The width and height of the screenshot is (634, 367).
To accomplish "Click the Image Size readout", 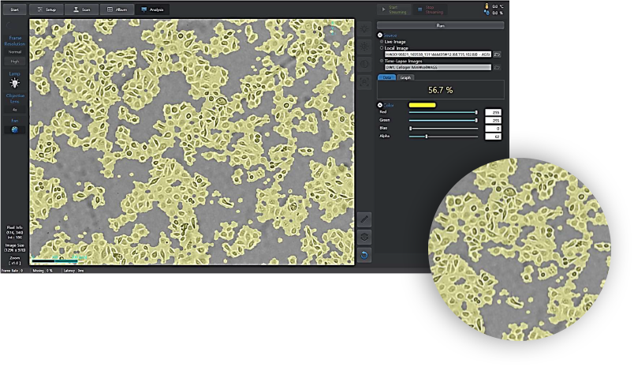I will click(14, 248).
